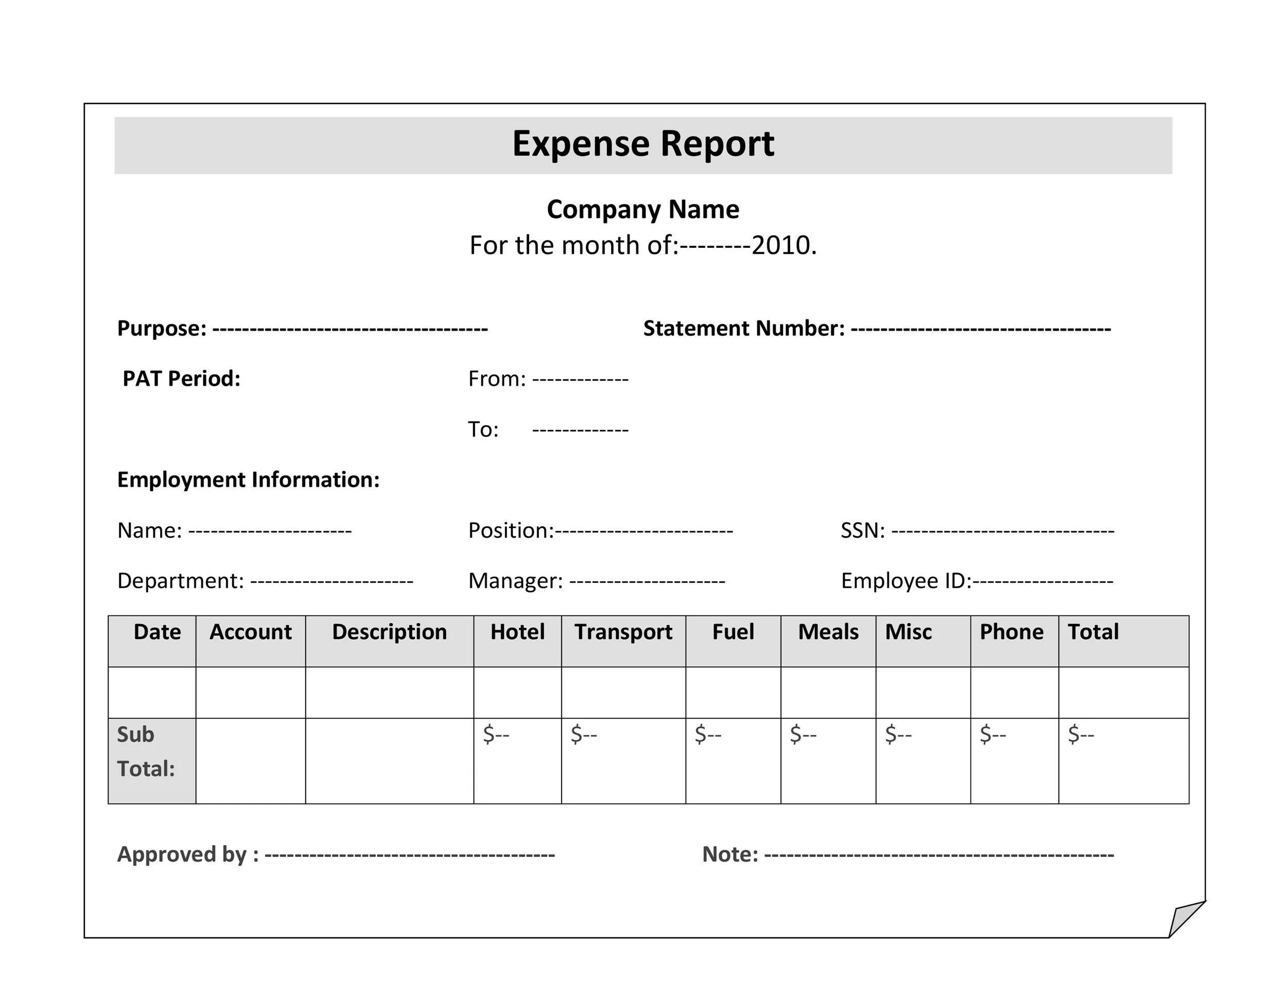Screen dimensions: 1287x995
Task: Select the Date column header
Action: pyautogui.click(x=156, y=632)
